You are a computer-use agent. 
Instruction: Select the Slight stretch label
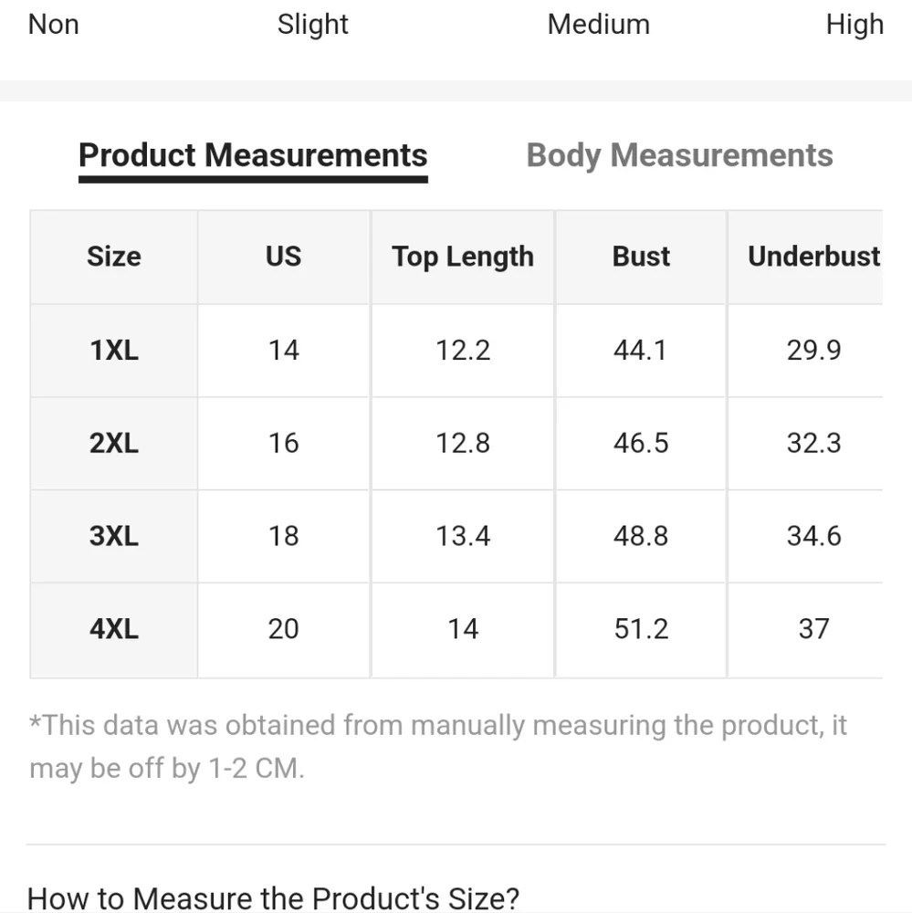(x=313, y=25)
